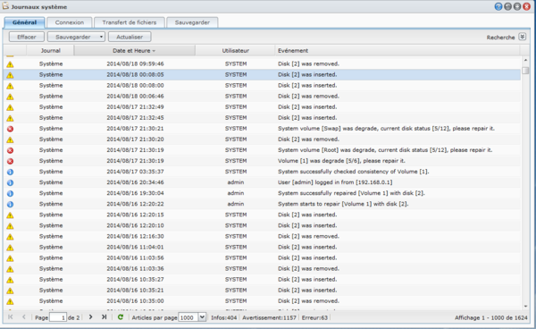Viewport: 536px width, 329px height.
Task: Go to the previous page arrow
Action: tap(23, 317)
